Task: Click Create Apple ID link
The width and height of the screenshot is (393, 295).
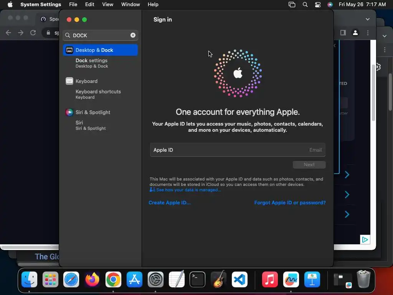Action: point(169,202)
